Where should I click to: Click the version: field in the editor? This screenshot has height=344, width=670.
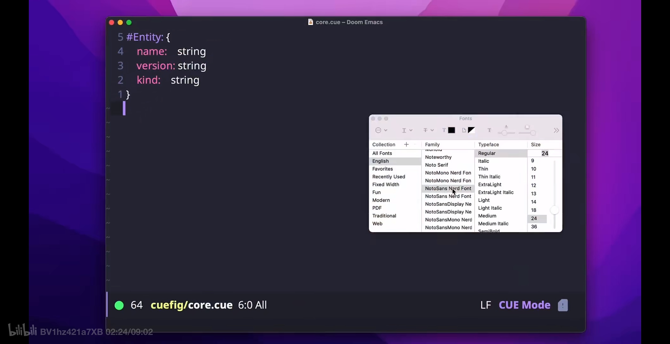pyautogui.click(x=156, y=66)
